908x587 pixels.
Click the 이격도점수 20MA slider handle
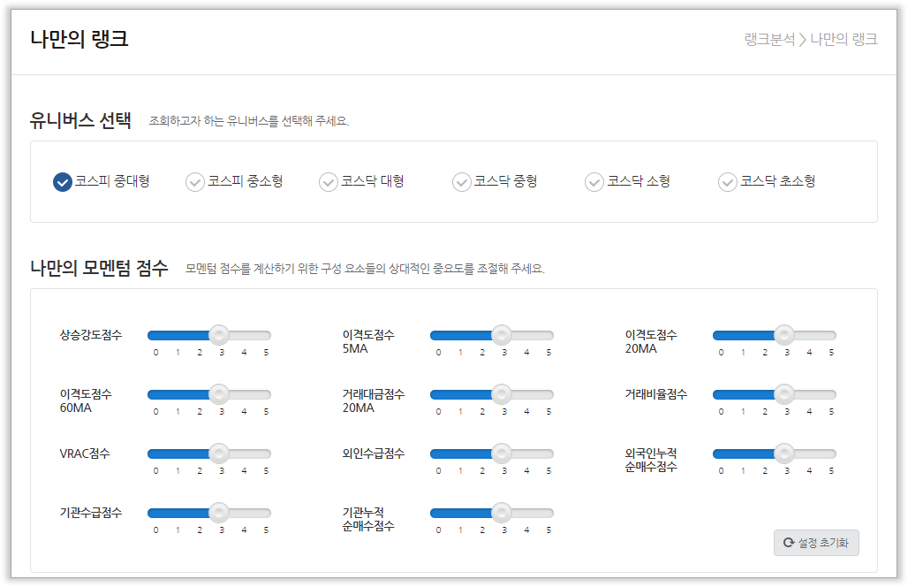pyautogui.click(x=783, y=335)
